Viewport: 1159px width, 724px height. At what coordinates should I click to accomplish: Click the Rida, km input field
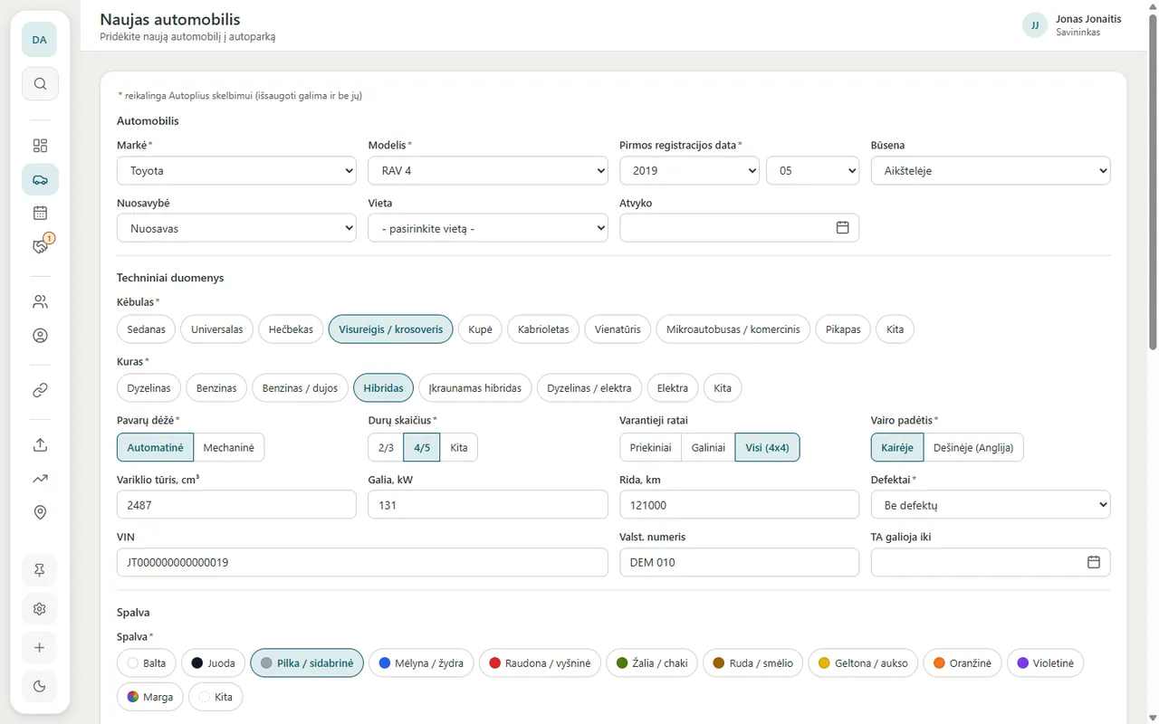[x=739, y=505]
